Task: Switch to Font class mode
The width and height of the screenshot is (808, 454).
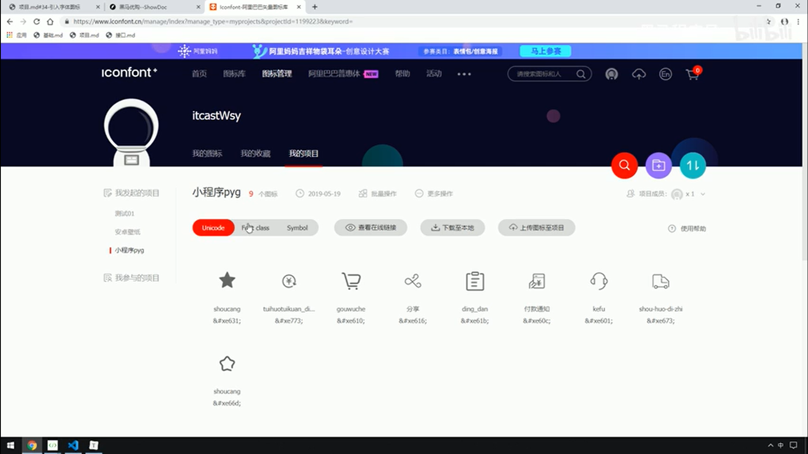Action: [255, 228]
